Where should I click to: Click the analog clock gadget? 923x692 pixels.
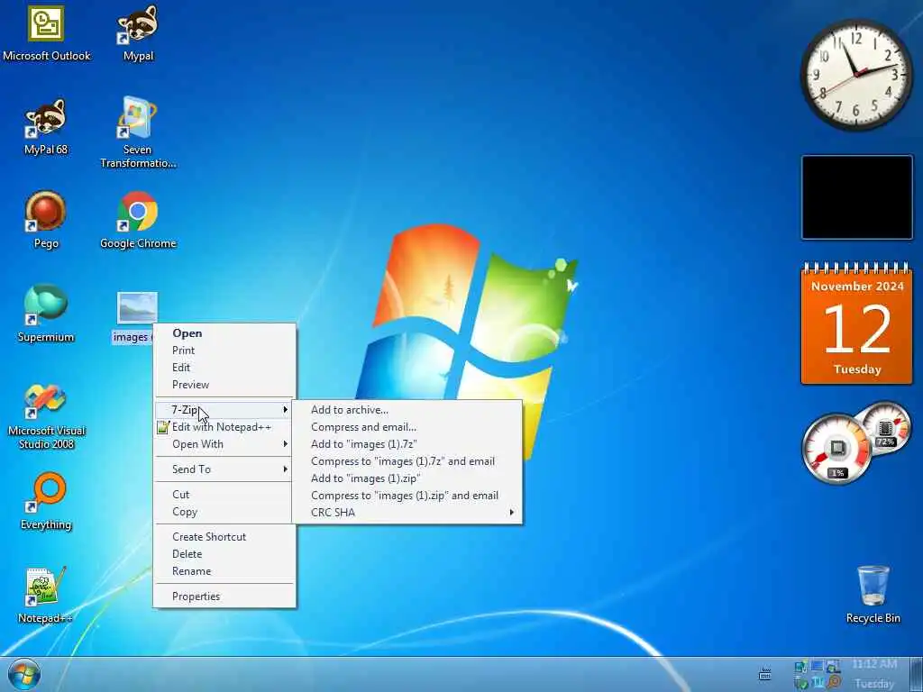click(856, 75)
